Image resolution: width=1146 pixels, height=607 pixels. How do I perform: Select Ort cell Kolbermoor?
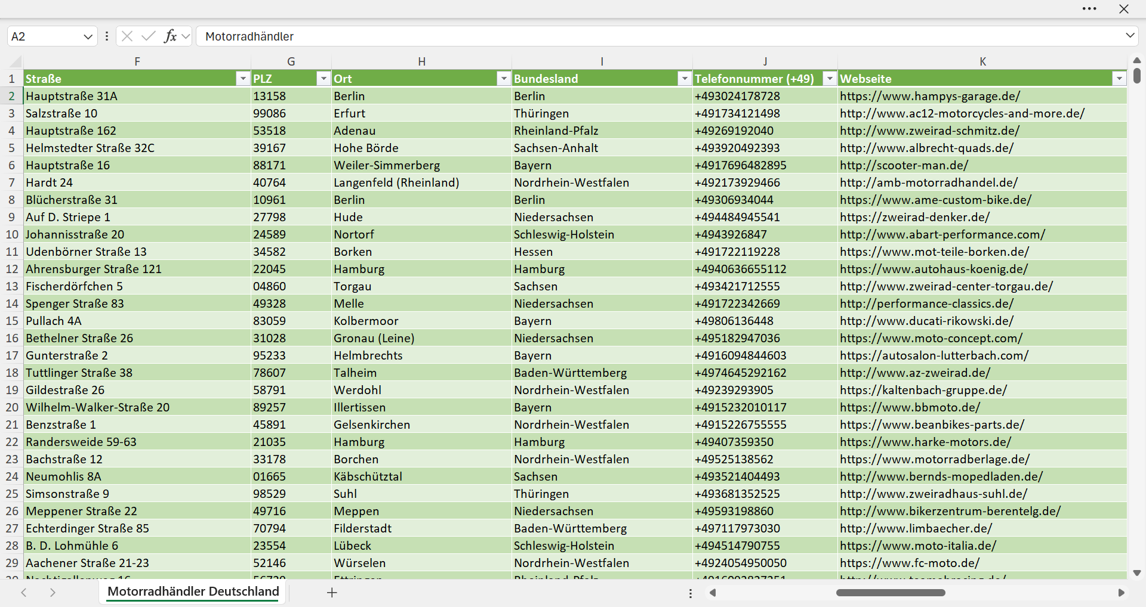point(421,321)
